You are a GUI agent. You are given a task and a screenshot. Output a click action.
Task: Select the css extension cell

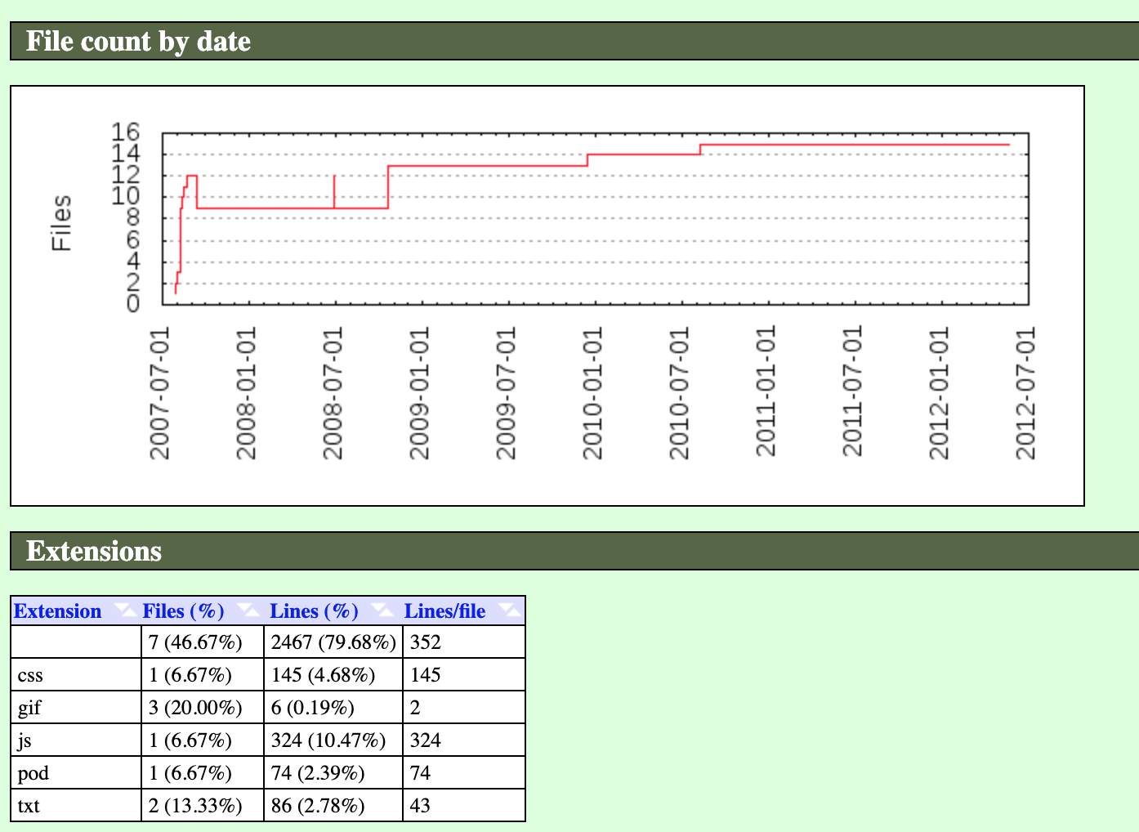30,675
